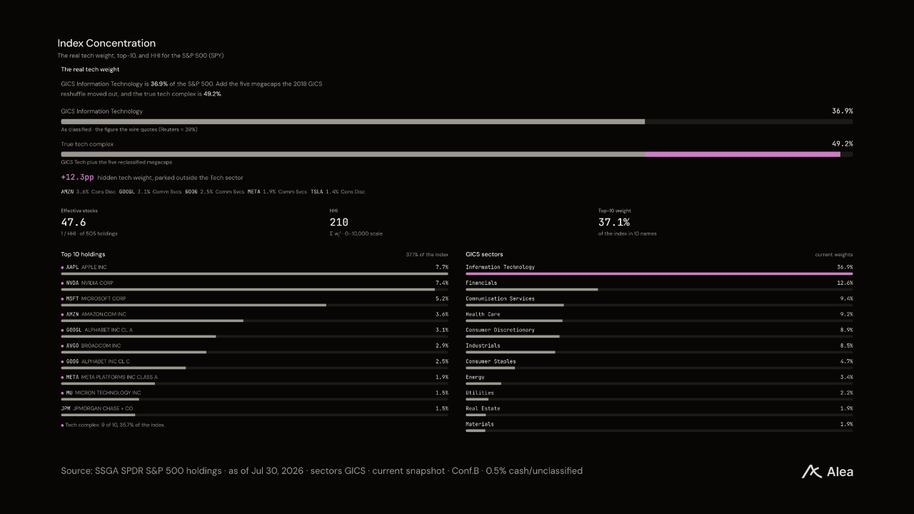
Task: Click the Alea logo icon
Action: coord(811,471)
